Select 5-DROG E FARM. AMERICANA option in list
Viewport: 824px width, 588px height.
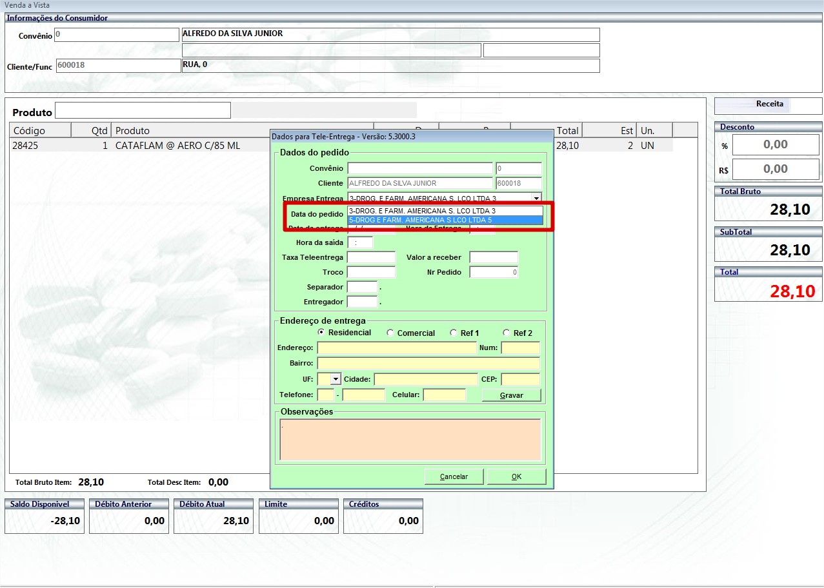coord(445,220)
